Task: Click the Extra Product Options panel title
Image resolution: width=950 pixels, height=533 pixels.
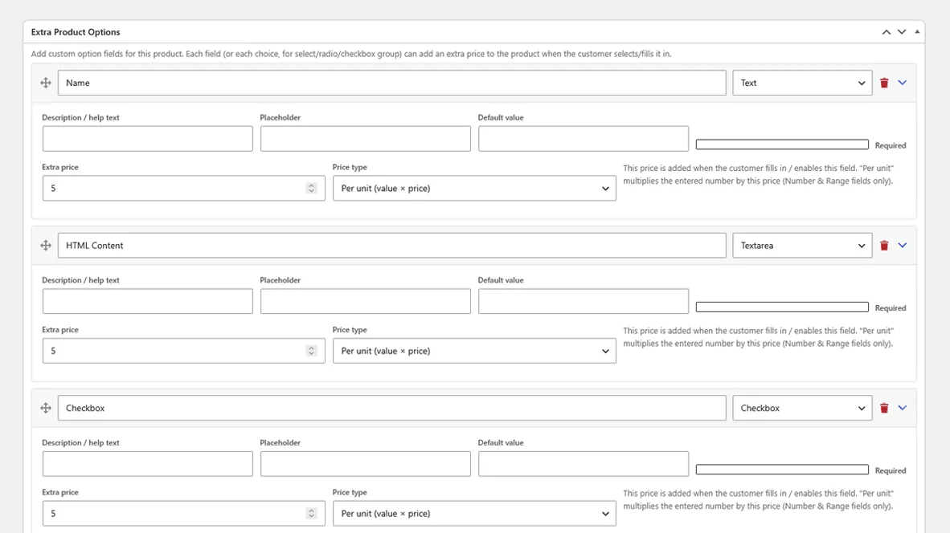Action: click(76, 32)
